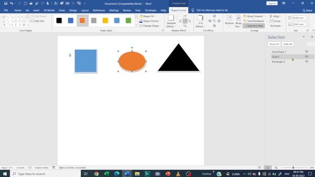Nudge shadow down

point(185,26)
